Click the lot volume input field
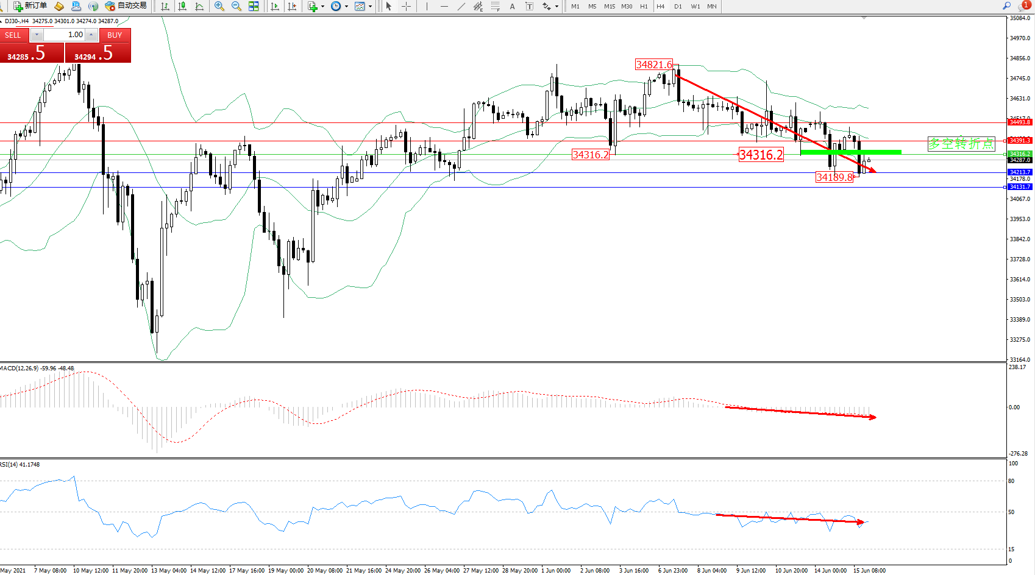 click(64, 35)
